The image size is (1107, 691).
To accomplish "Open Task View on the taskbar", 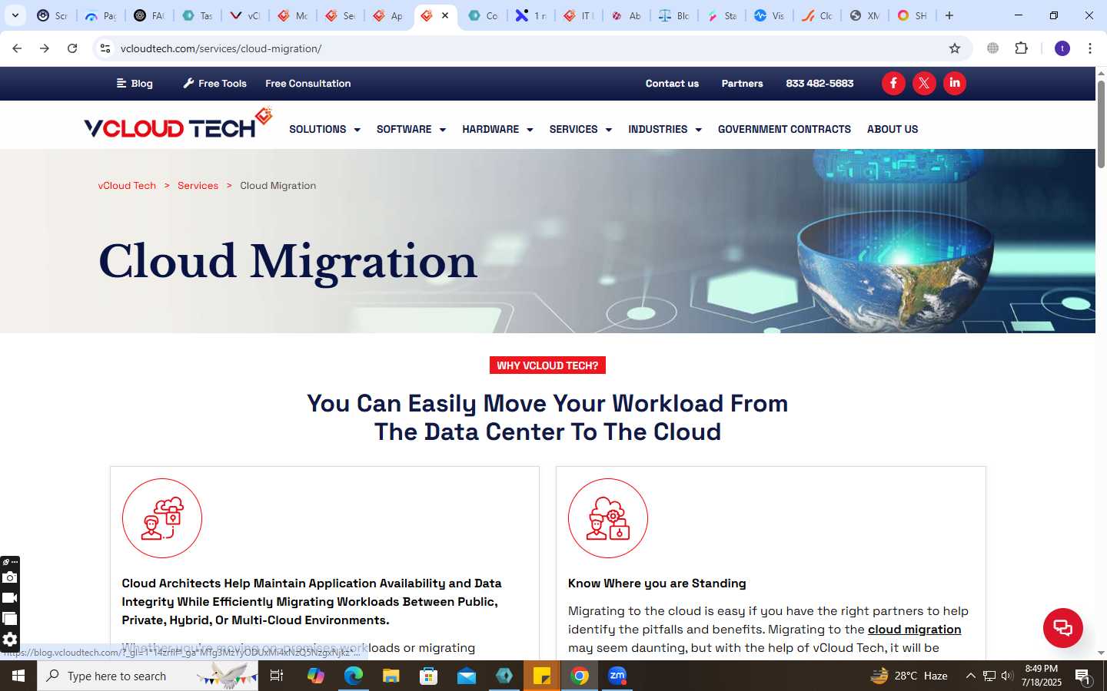I will tap(277, 676).
